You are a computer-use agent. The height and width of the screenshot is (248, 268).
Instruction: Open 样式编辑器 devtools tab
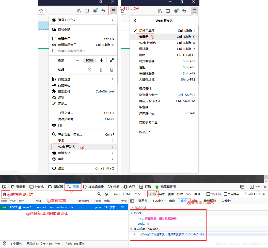pyautogui.click(x=93, y=187)
